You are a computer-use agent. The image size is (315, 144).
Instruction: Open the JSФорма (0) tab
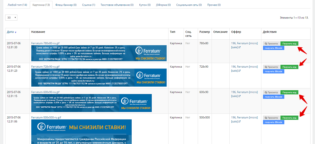pyautogui.click(x=163, y=5)
